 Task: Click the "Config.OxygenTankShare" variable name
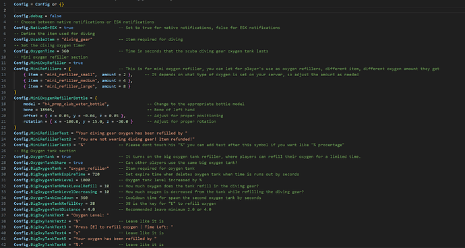40,162
